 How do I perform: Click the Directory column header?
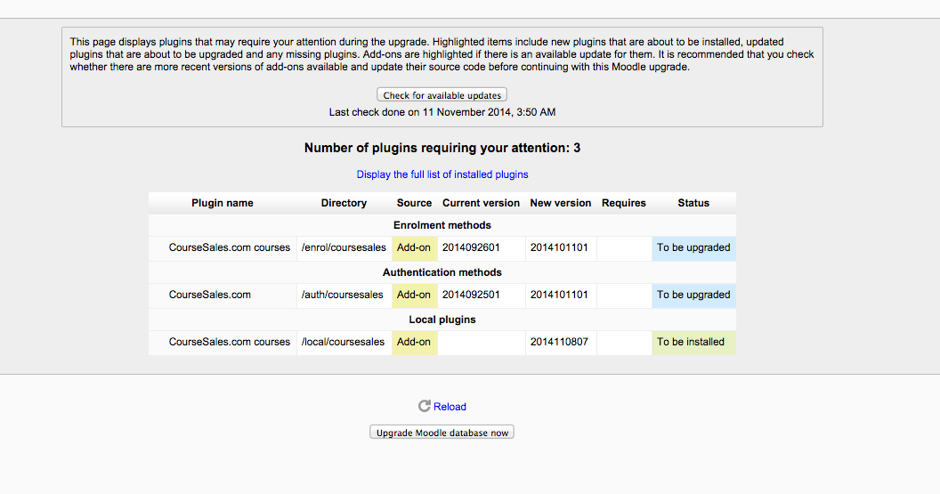tap(344, 203)
